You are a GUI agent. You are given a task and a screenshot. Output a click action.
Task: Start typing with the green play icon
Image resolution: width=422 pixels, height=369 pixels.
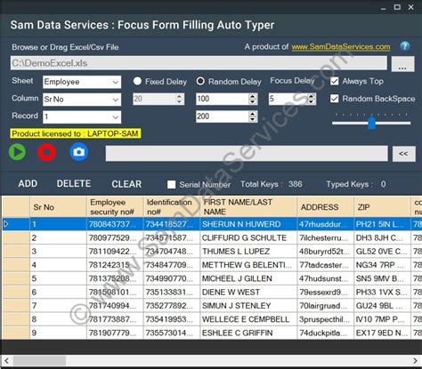[x=17, y=152]
